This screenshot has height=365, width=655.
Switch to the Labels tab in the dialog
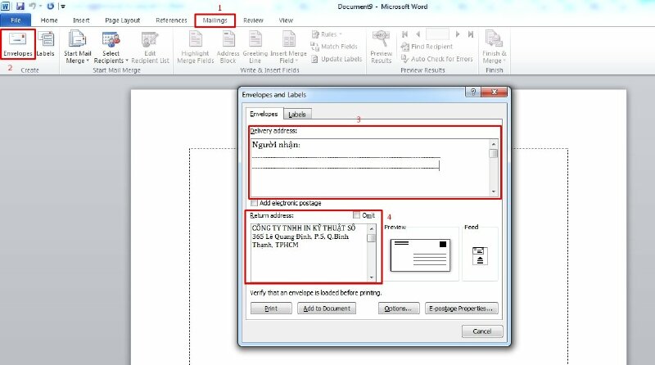coord(296,115)
